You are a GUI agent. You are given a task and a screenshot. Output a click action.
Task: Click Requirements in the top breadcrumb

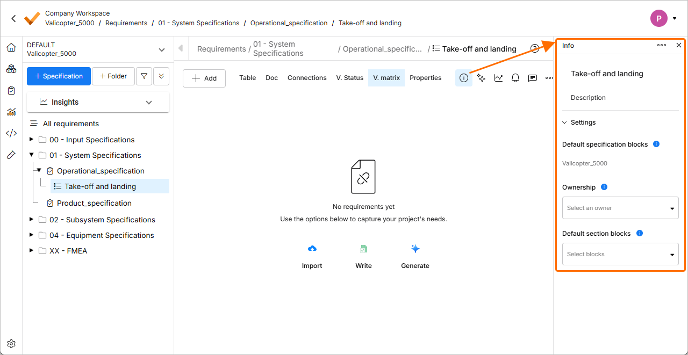tap(126, 23)
